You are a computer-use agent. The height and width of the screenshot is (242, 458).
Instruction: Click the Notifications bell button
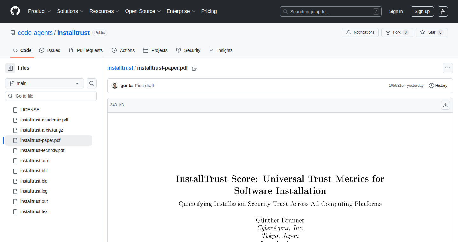coord(360,32)
